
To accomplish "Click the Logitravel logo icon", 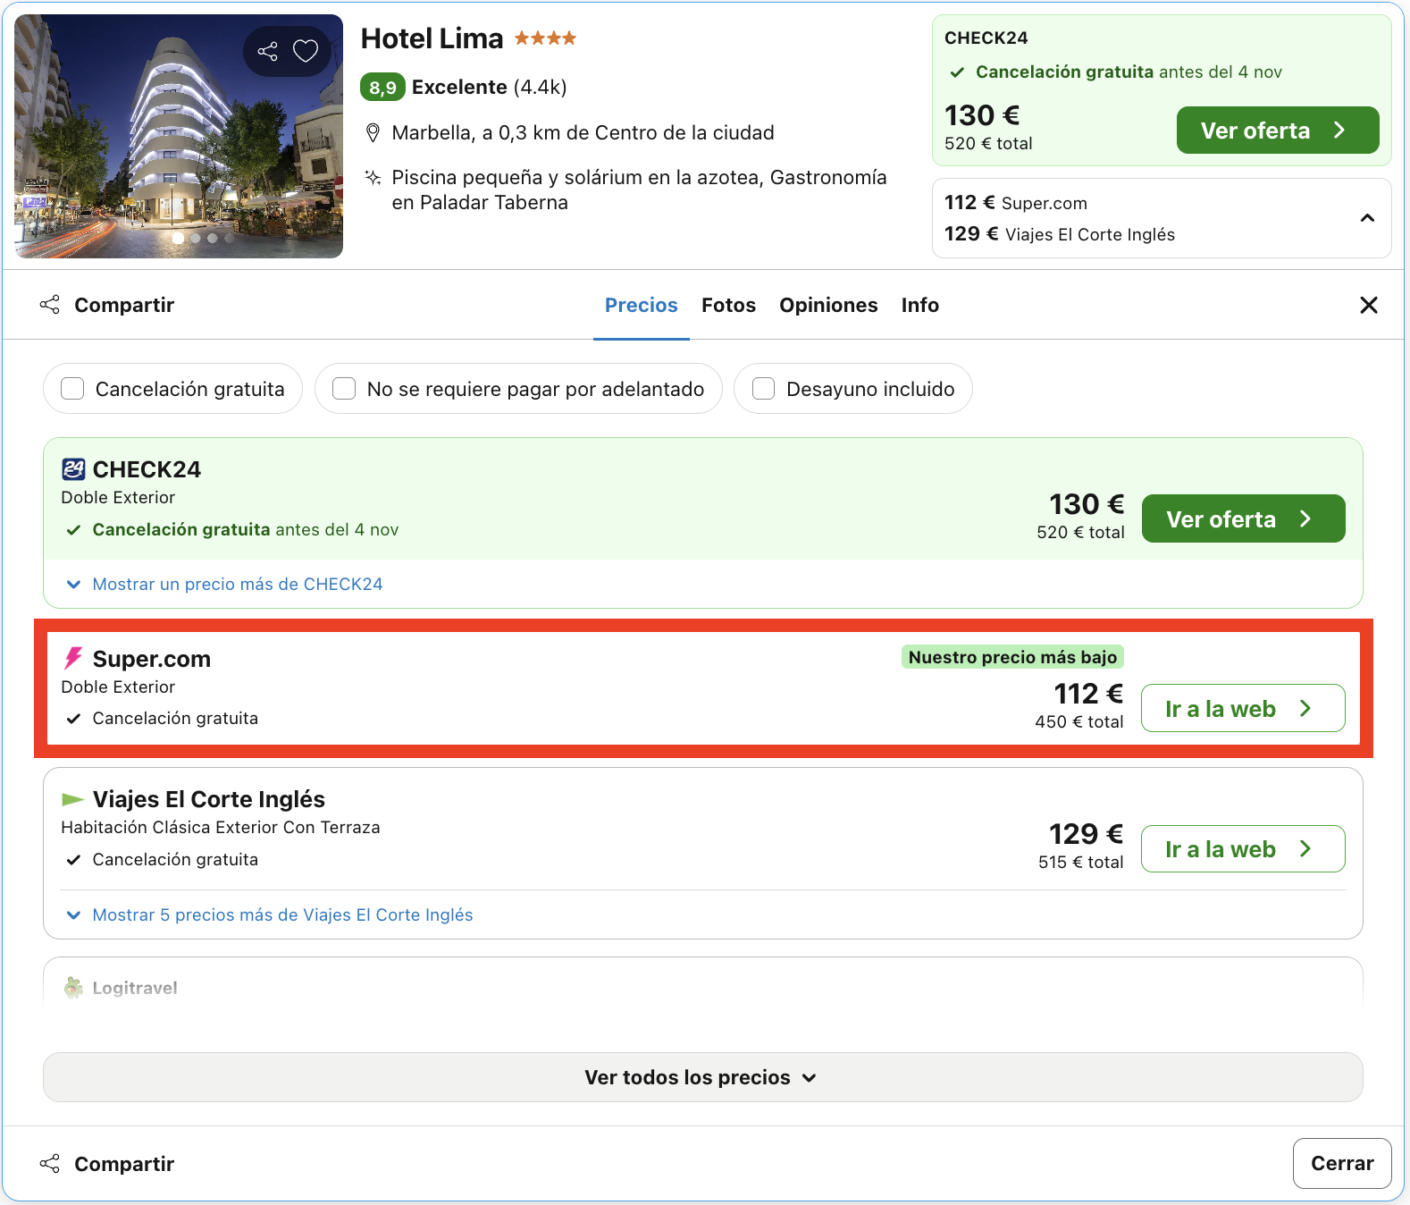I will tap(73, 988).
